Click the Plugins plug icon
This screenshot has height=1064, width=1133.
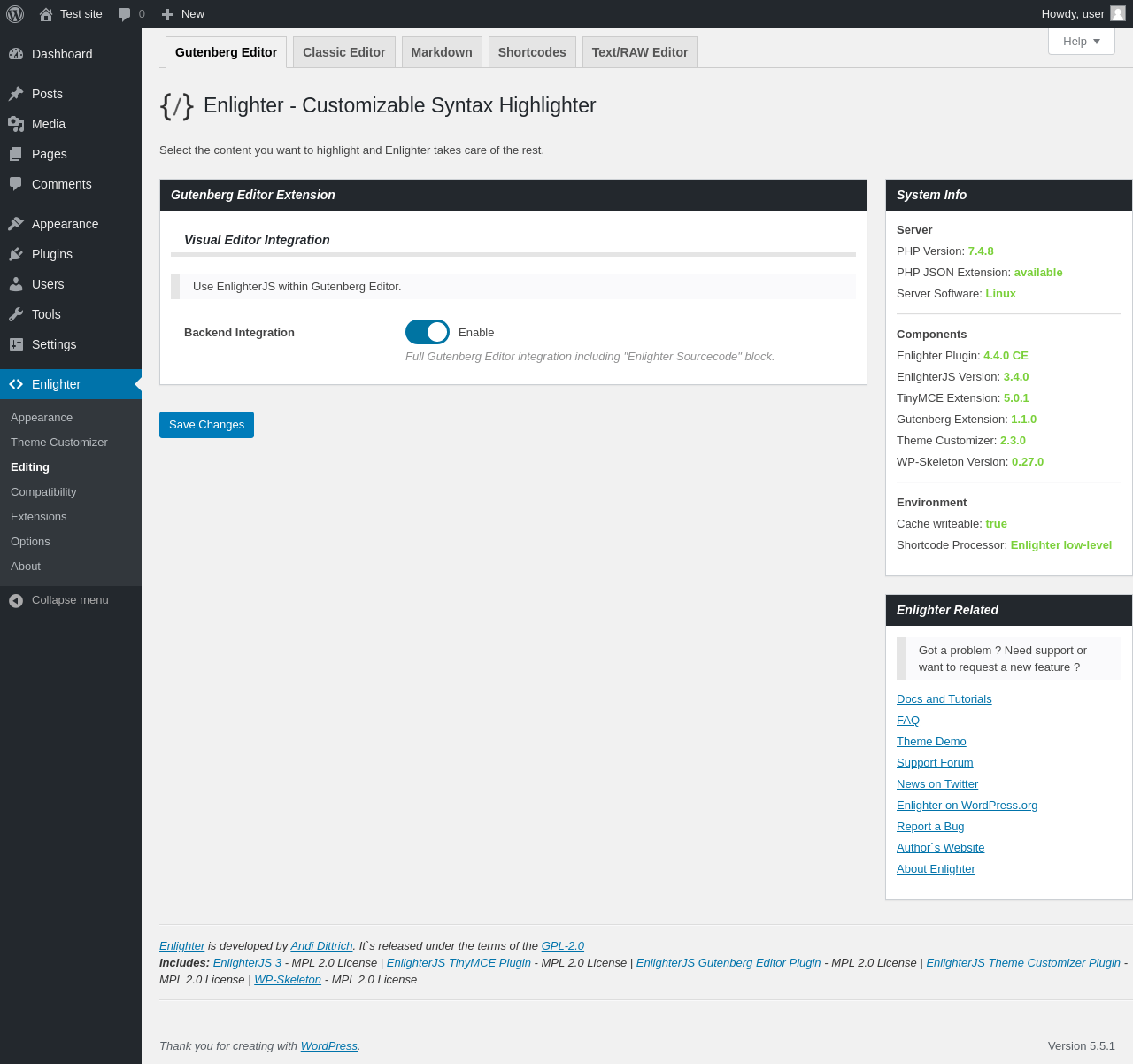coord(16,254)
